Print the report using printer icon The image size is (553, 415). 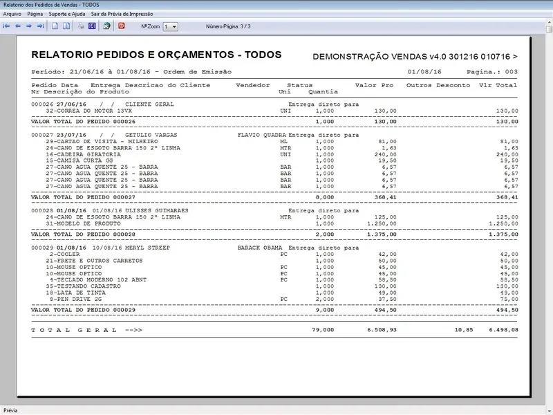coord(81,26)
